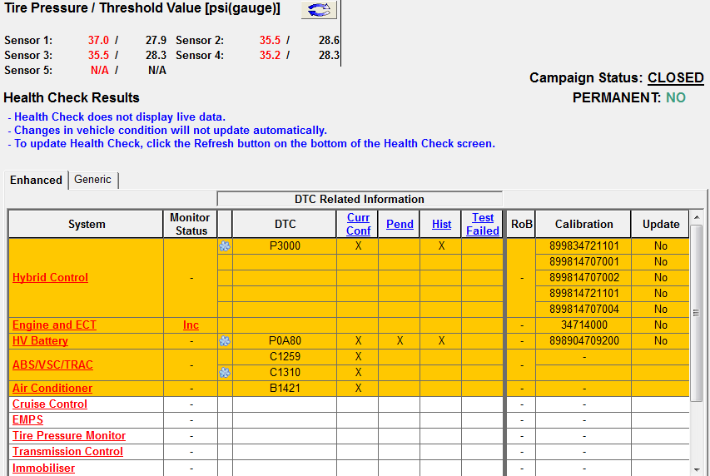710x476 pixels.
Task: Open the Tire Pressure Monitor link
Action: coord(69,436)
